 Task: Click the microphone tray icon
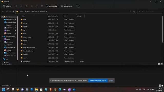pyautogui.click(x=140, y=89)
